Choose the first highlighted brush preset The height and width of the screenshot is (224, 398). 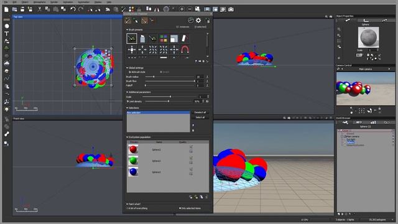coord(132,39)
